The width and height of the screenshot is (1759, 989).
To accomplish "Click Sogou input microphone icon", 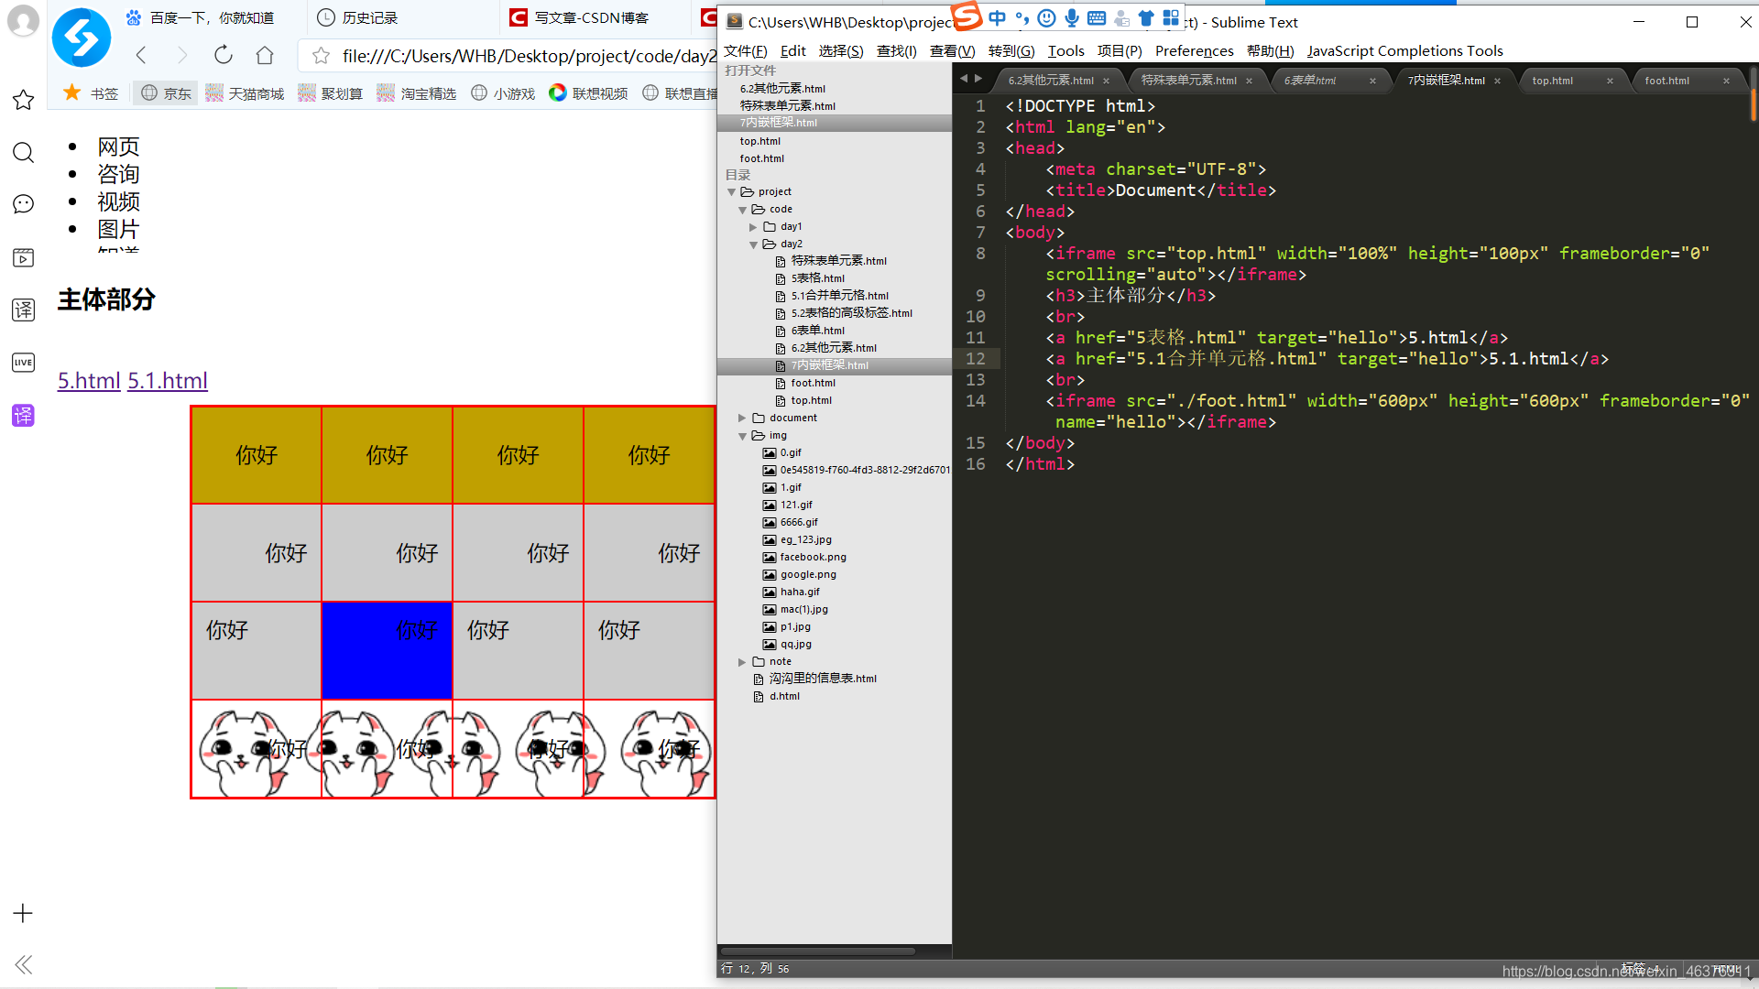I will tap(1071, 17).
